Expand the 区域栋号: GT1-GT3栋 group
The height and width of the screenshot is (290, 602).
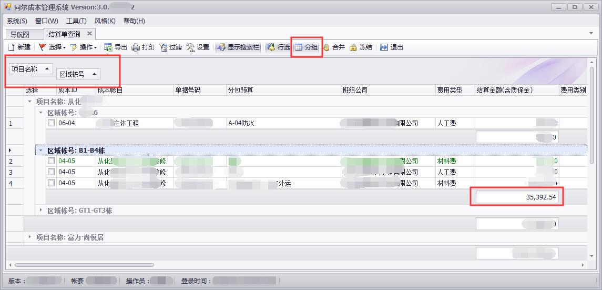40,211
